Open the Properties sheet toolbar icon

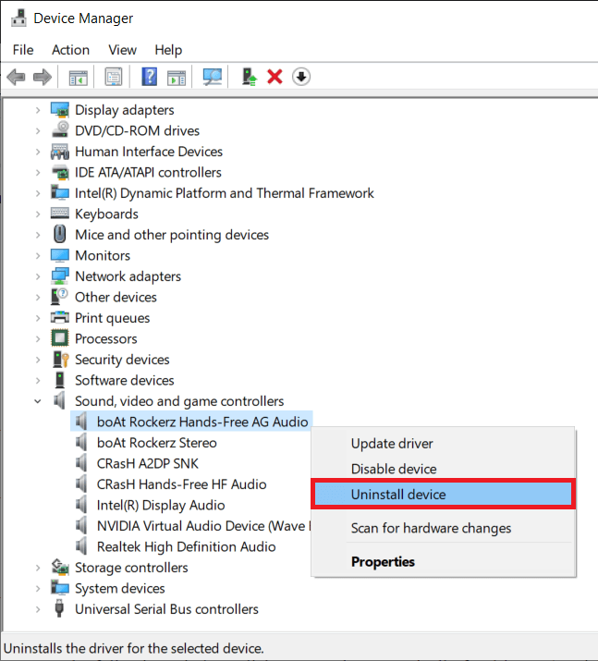(x=114, y=77)
